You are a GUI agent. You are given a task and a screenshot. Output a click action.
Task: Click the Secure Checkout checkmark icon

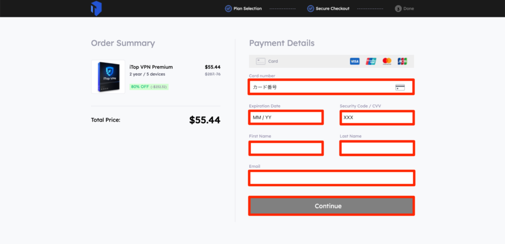(x=310, y=8)
